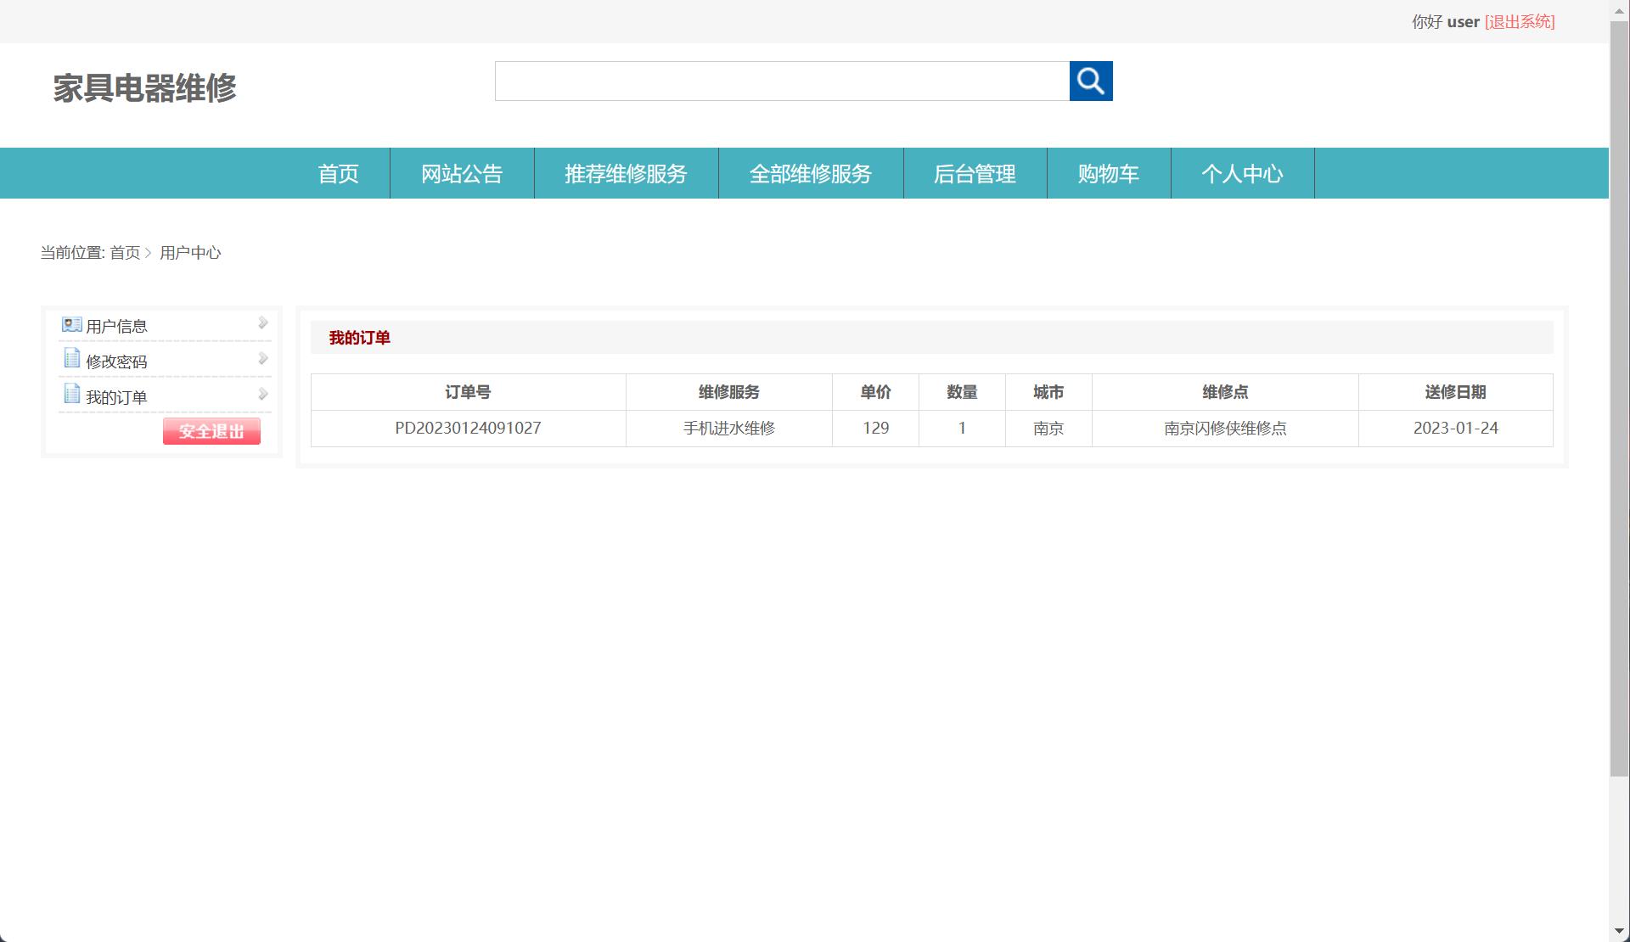Open the 个人中心 personal center
This screenshot has height=942, width=1630.
(1243, 173)
